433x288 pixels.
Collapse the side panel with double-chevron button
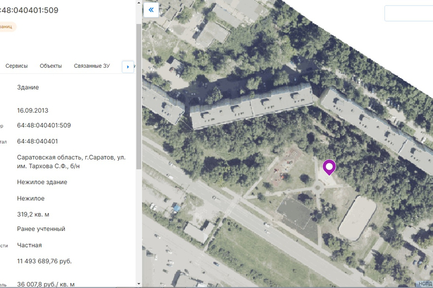click(x=151, y=10)
